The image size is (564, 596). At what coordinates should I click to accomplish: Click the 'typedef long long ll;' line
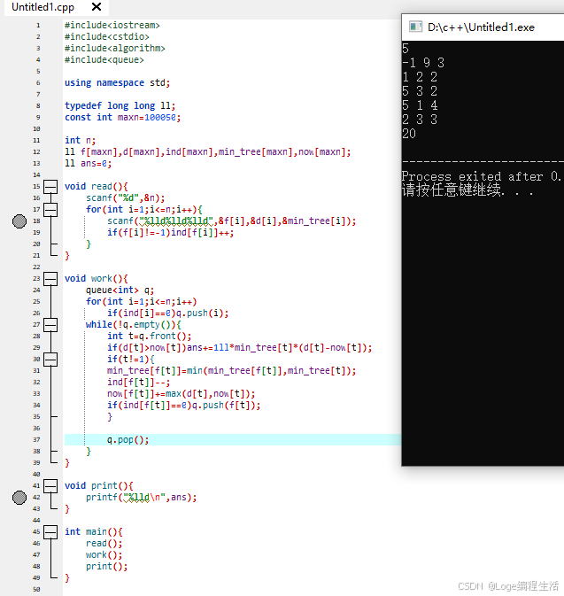pos(120,105)
